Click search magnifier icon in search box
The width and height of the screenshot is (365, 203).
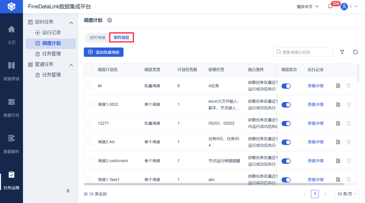pyautogui.click(x=279, y=52)
